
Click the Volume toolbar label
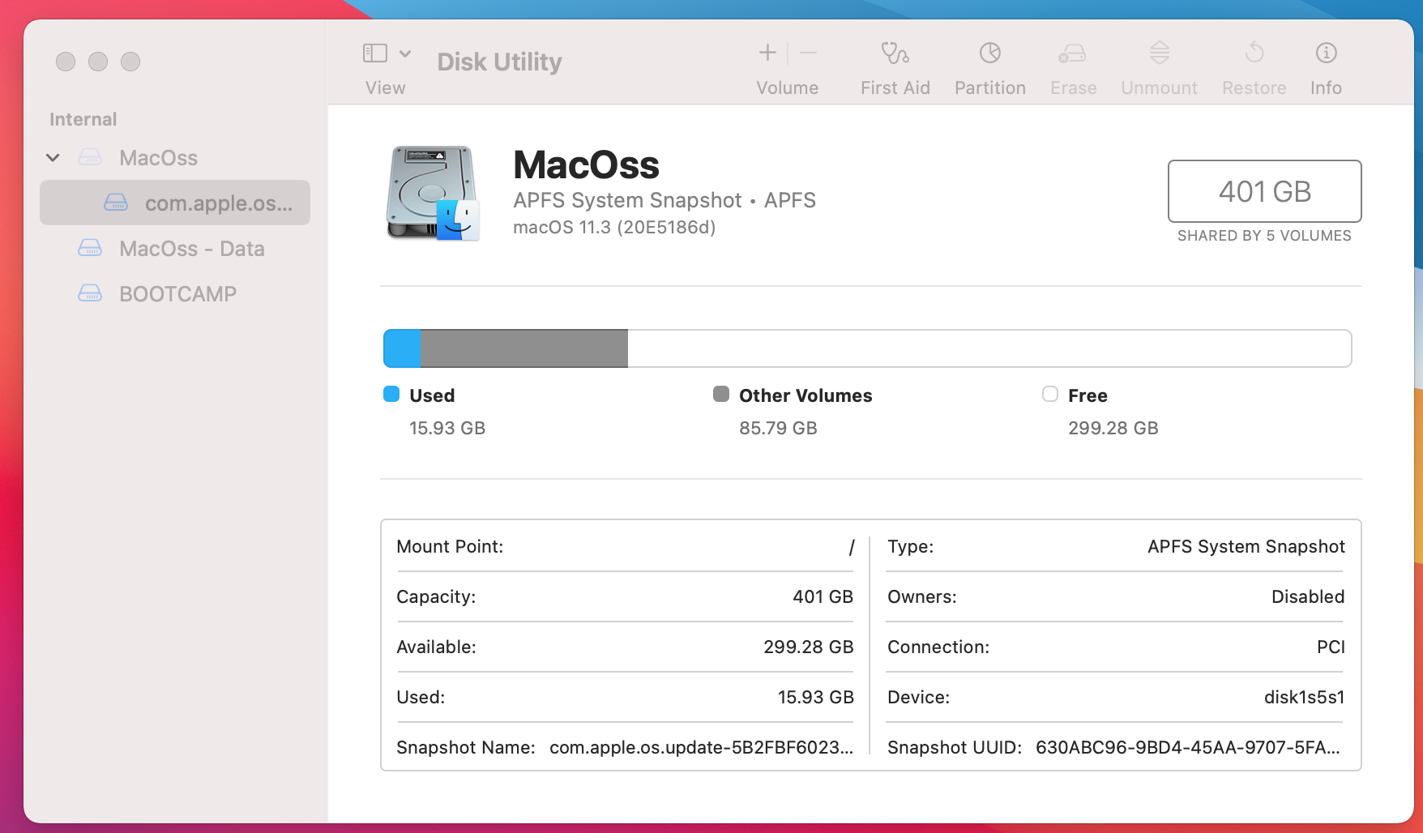coord(787,88)
